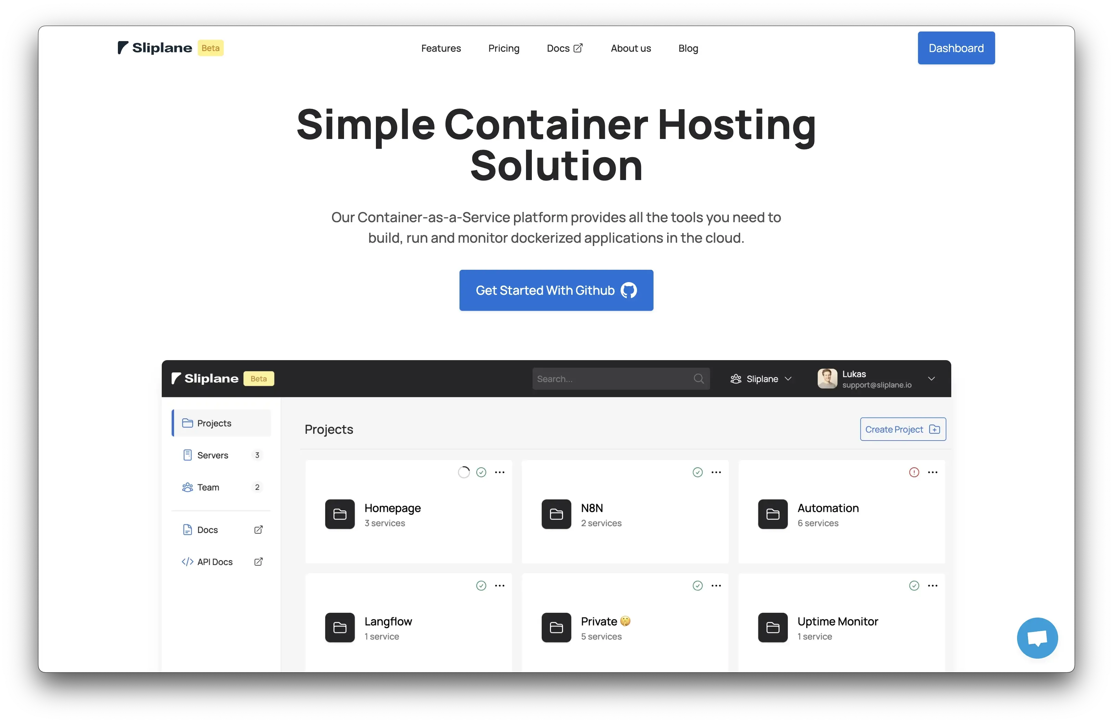
Task: Click the GitHub logo inside the signup button
Action: [x=628, y=290]
